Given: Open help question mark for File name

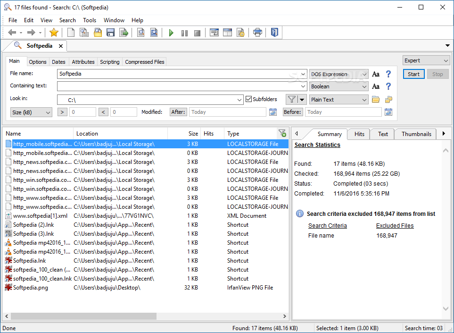Looking at the screenshot, I should [388, 74].
